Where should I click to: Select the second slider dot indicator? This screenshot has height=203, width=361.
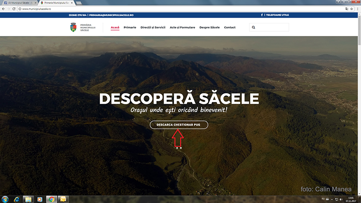tap(181, 148)
